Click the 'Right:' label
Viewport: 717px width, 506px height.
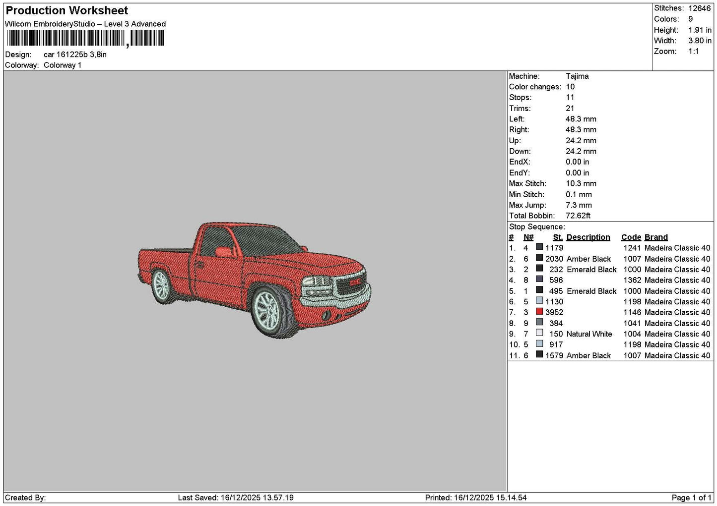coord(519,130)
